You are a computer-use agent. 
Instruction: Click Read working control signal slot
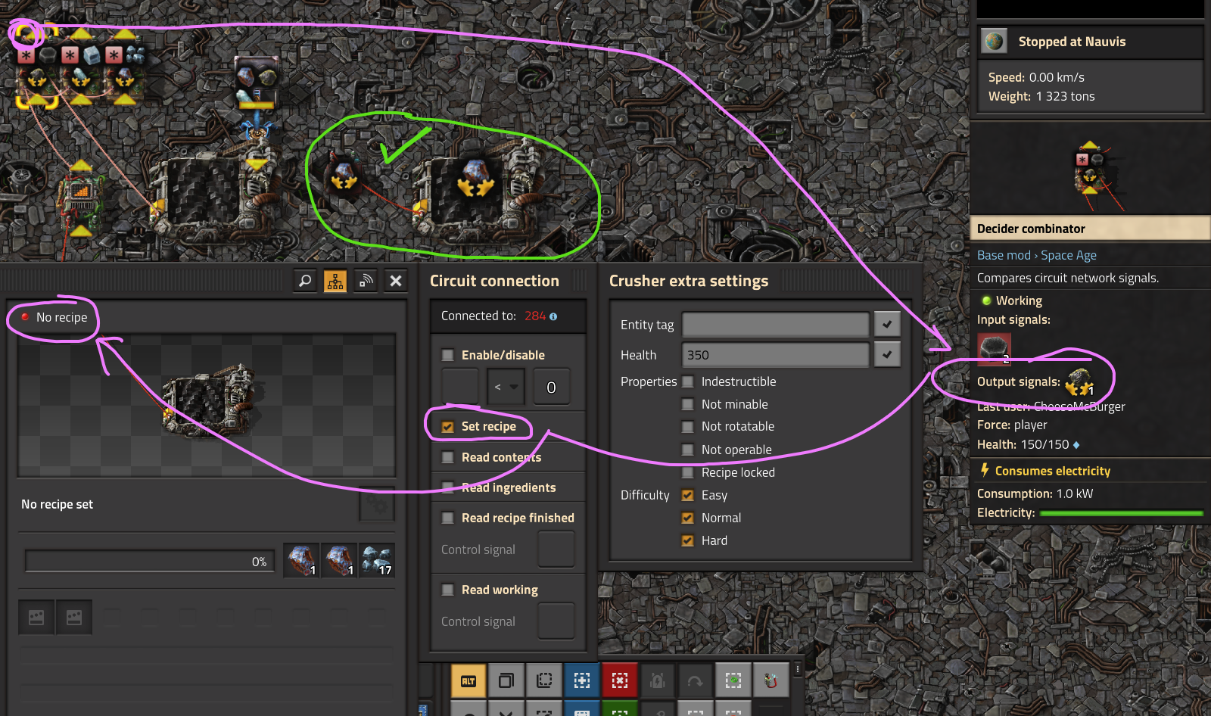tap(556, 621)
